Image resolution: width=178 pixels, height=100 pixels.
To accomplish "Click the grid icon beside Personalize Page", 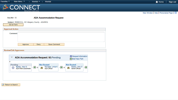I will [175, 13].
